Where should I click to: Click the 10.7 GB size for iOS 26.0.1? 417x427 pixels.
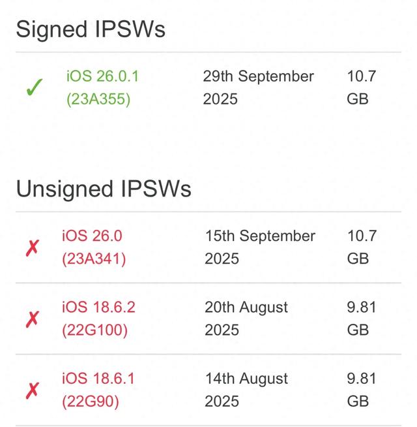pos(362,87)
